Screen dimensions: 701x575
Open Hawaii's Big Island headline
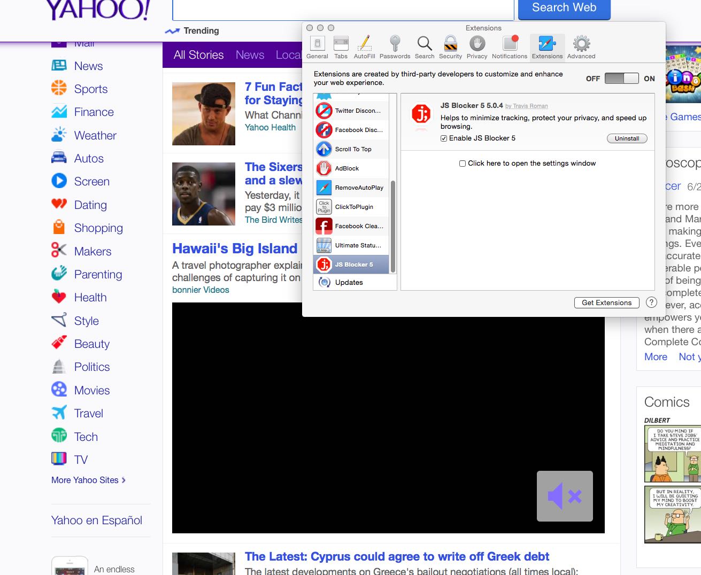[235, 248]
